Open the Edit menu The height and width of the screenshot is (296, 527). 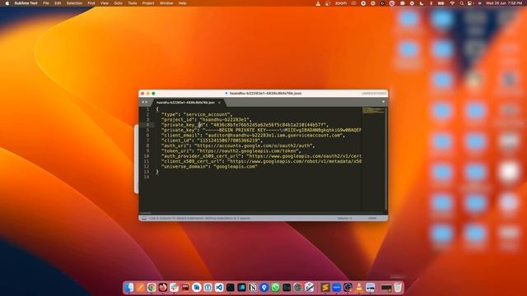(58, 3)
